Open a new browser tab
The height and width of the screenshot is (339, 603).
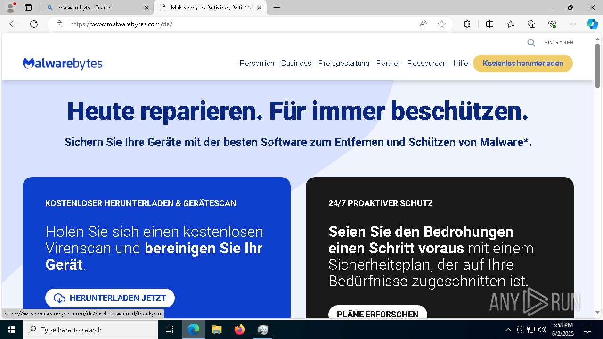[x=277, y=8]
